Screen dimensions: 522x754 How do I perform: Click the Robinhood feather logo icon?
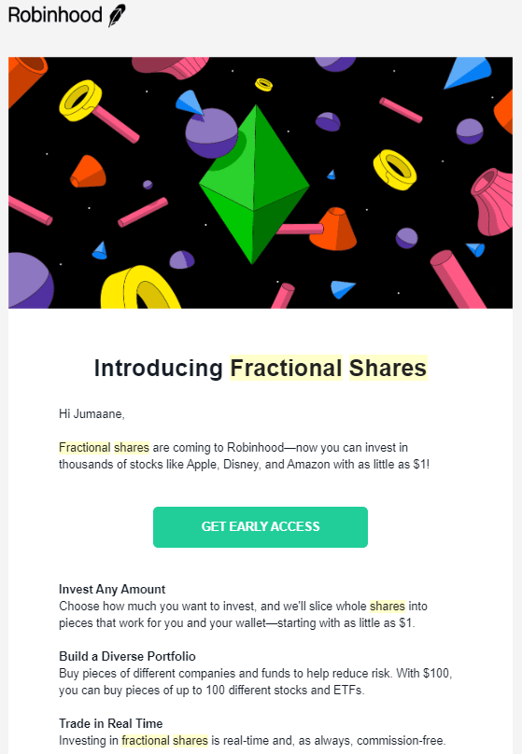[x=117, y=15]
